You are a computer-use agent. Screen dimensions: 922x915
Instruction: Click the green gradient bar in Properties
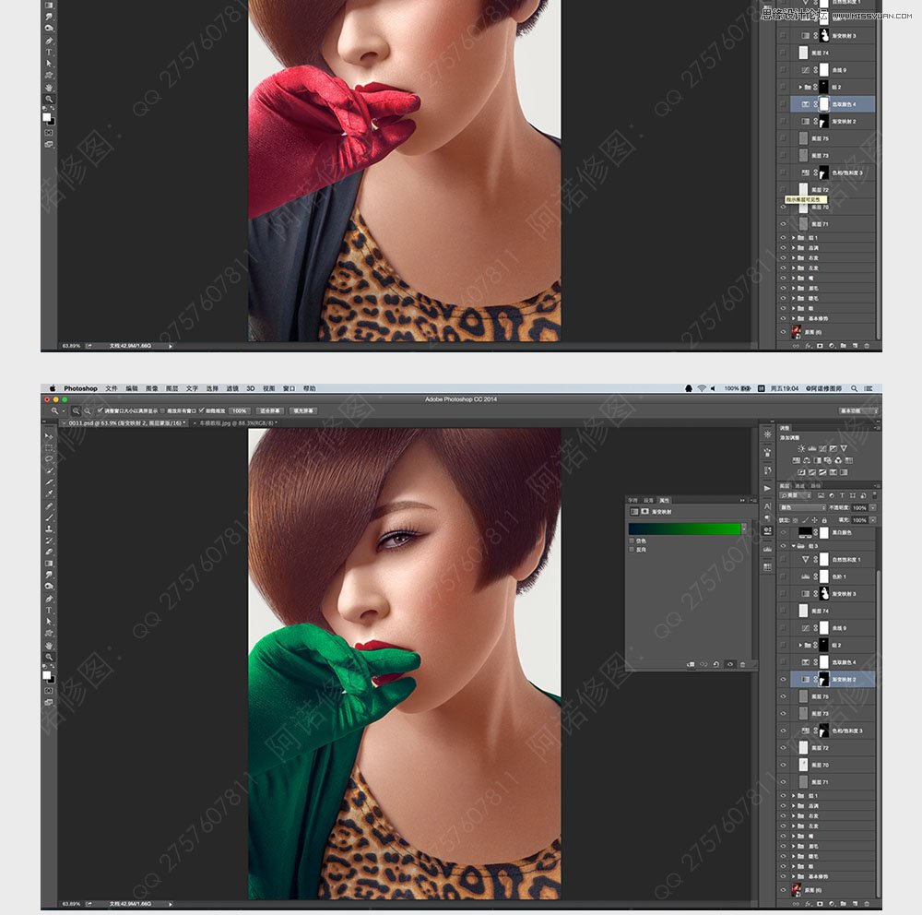(x=684, y=528)
